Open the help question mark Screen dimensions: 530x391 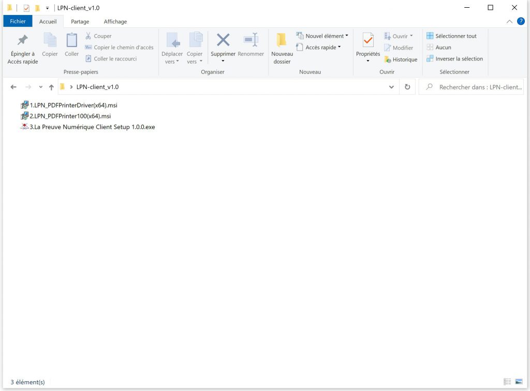pos(521,21)
